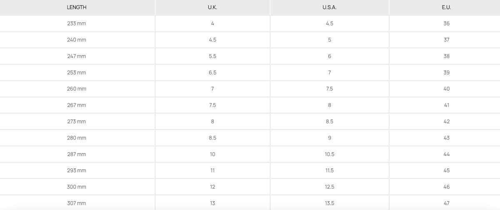Select the 247 mm length cell
This screenshot has width=500, height=210.
click(77, 56)
